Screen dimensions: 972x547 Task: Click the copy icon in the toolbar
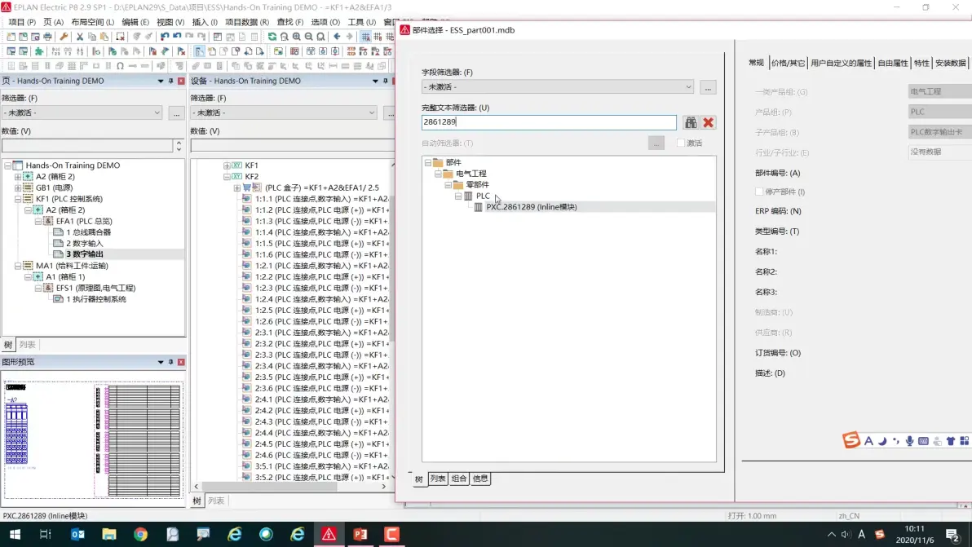click(92, 37)
